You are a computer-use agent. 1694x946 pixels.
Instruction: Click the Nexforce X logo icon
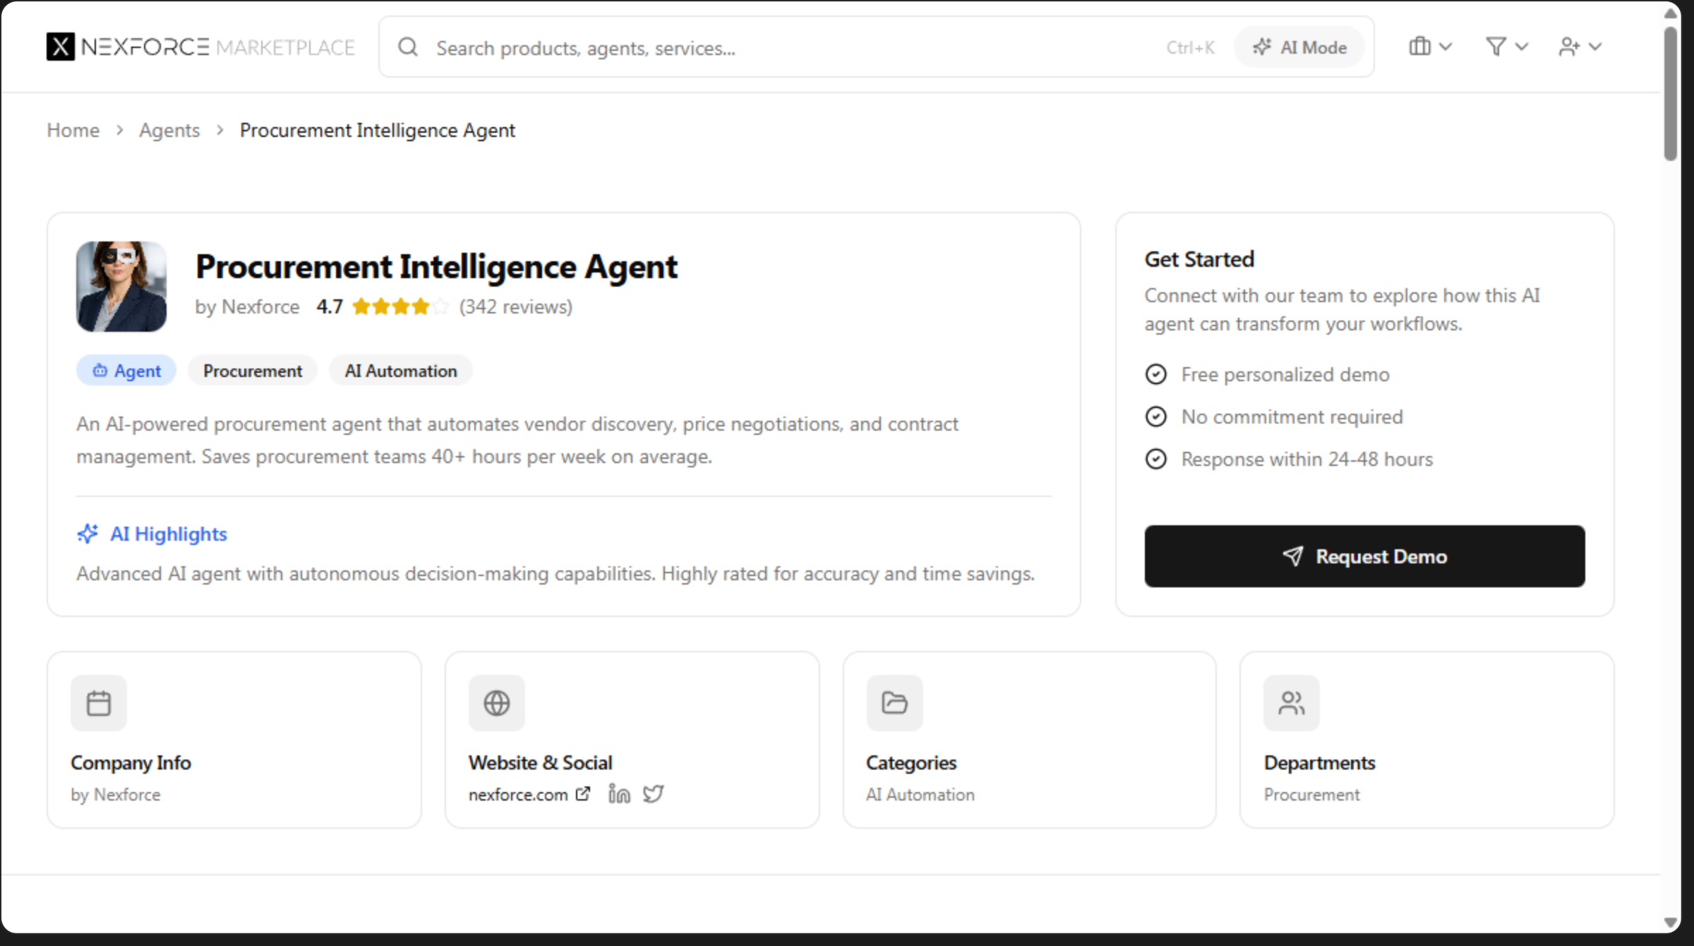[61, 47]
